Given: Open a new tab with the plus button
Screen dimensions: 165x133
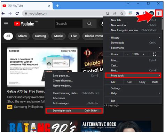Looking at the screenshot, I should point(57,6).
